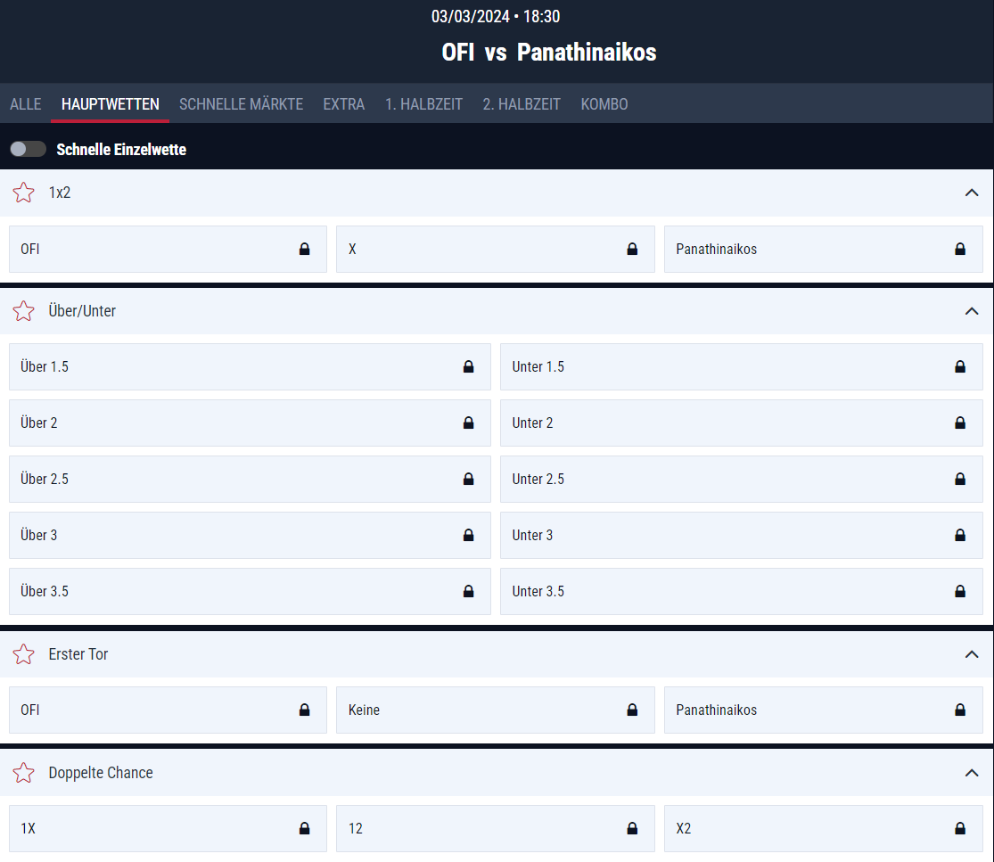Star the Doppelte Chance market

[24, 773]
